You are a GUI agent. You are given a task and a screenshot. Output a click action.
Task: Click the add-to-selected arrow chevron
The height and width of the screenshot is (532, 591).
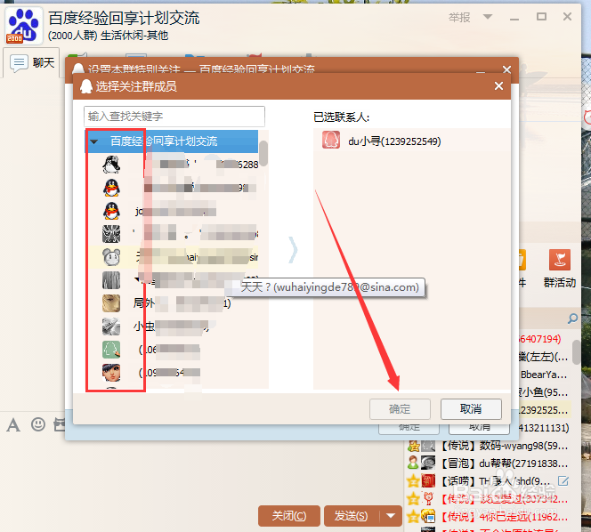(x=293, y=249)
